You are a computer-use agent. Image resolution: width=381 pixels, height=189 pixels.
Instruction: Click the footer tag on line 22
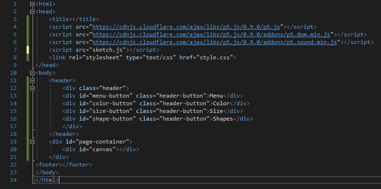click(64, 165)
